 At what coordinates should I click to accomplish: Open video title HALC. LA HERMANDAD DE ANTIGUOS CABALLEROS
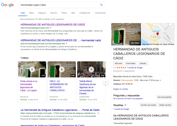tap(59, 86)
